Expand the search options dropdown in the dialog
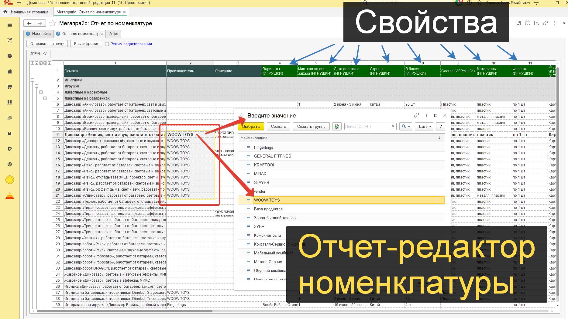The height and width of the screenshot is (319, 568). coord(409,126)
